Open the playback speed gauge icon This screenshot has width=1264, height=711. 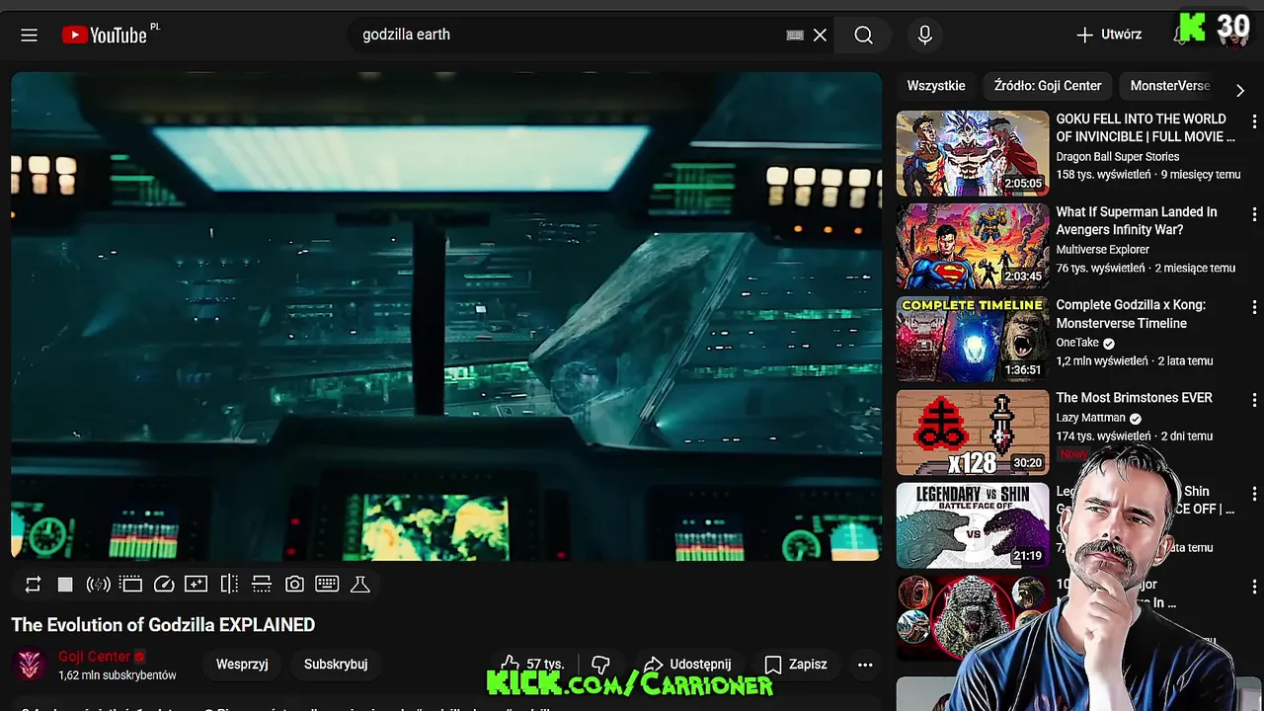click(164, 585)
